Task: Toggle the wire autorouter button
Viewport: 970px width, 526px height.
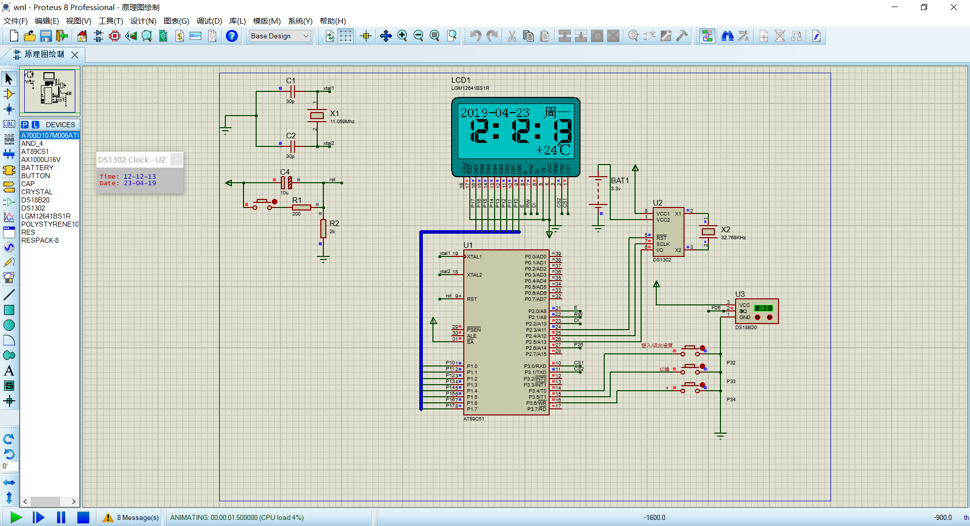Action: pos(707,36)
